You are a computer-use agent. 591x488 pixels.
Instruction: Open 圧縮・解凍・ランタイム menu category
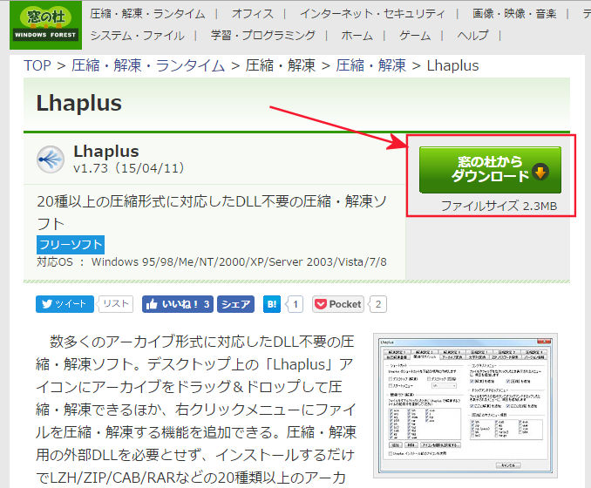click(147, 14)
